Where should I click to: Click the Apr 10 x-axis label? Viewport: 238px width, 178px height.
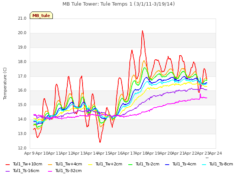coord(42,153)
